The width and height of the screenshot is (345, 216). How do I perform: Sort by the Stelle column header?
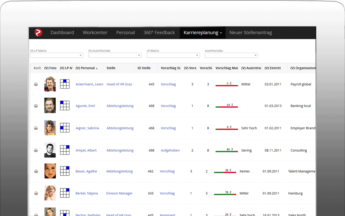pos(111,68)
